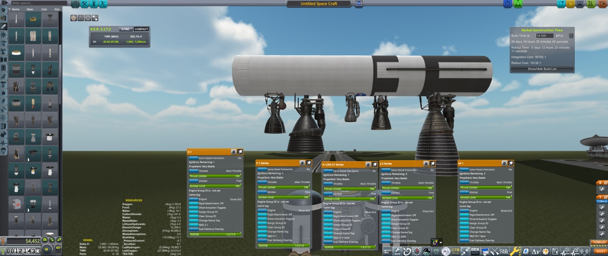This screenshot has width=608, height=256.
Task: Sort parts list by Cost
Action: coord(44,9)
